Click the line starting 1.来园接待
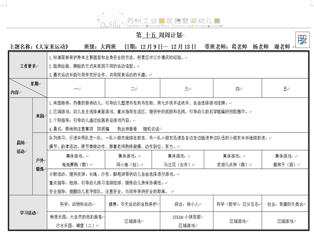 coord(138,103)
